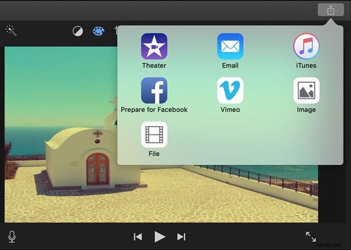Image resolution: width=351 pixels, height=250 pixels.
Task: Share the movie to iTunes
Action: click(x=306, y=51)
